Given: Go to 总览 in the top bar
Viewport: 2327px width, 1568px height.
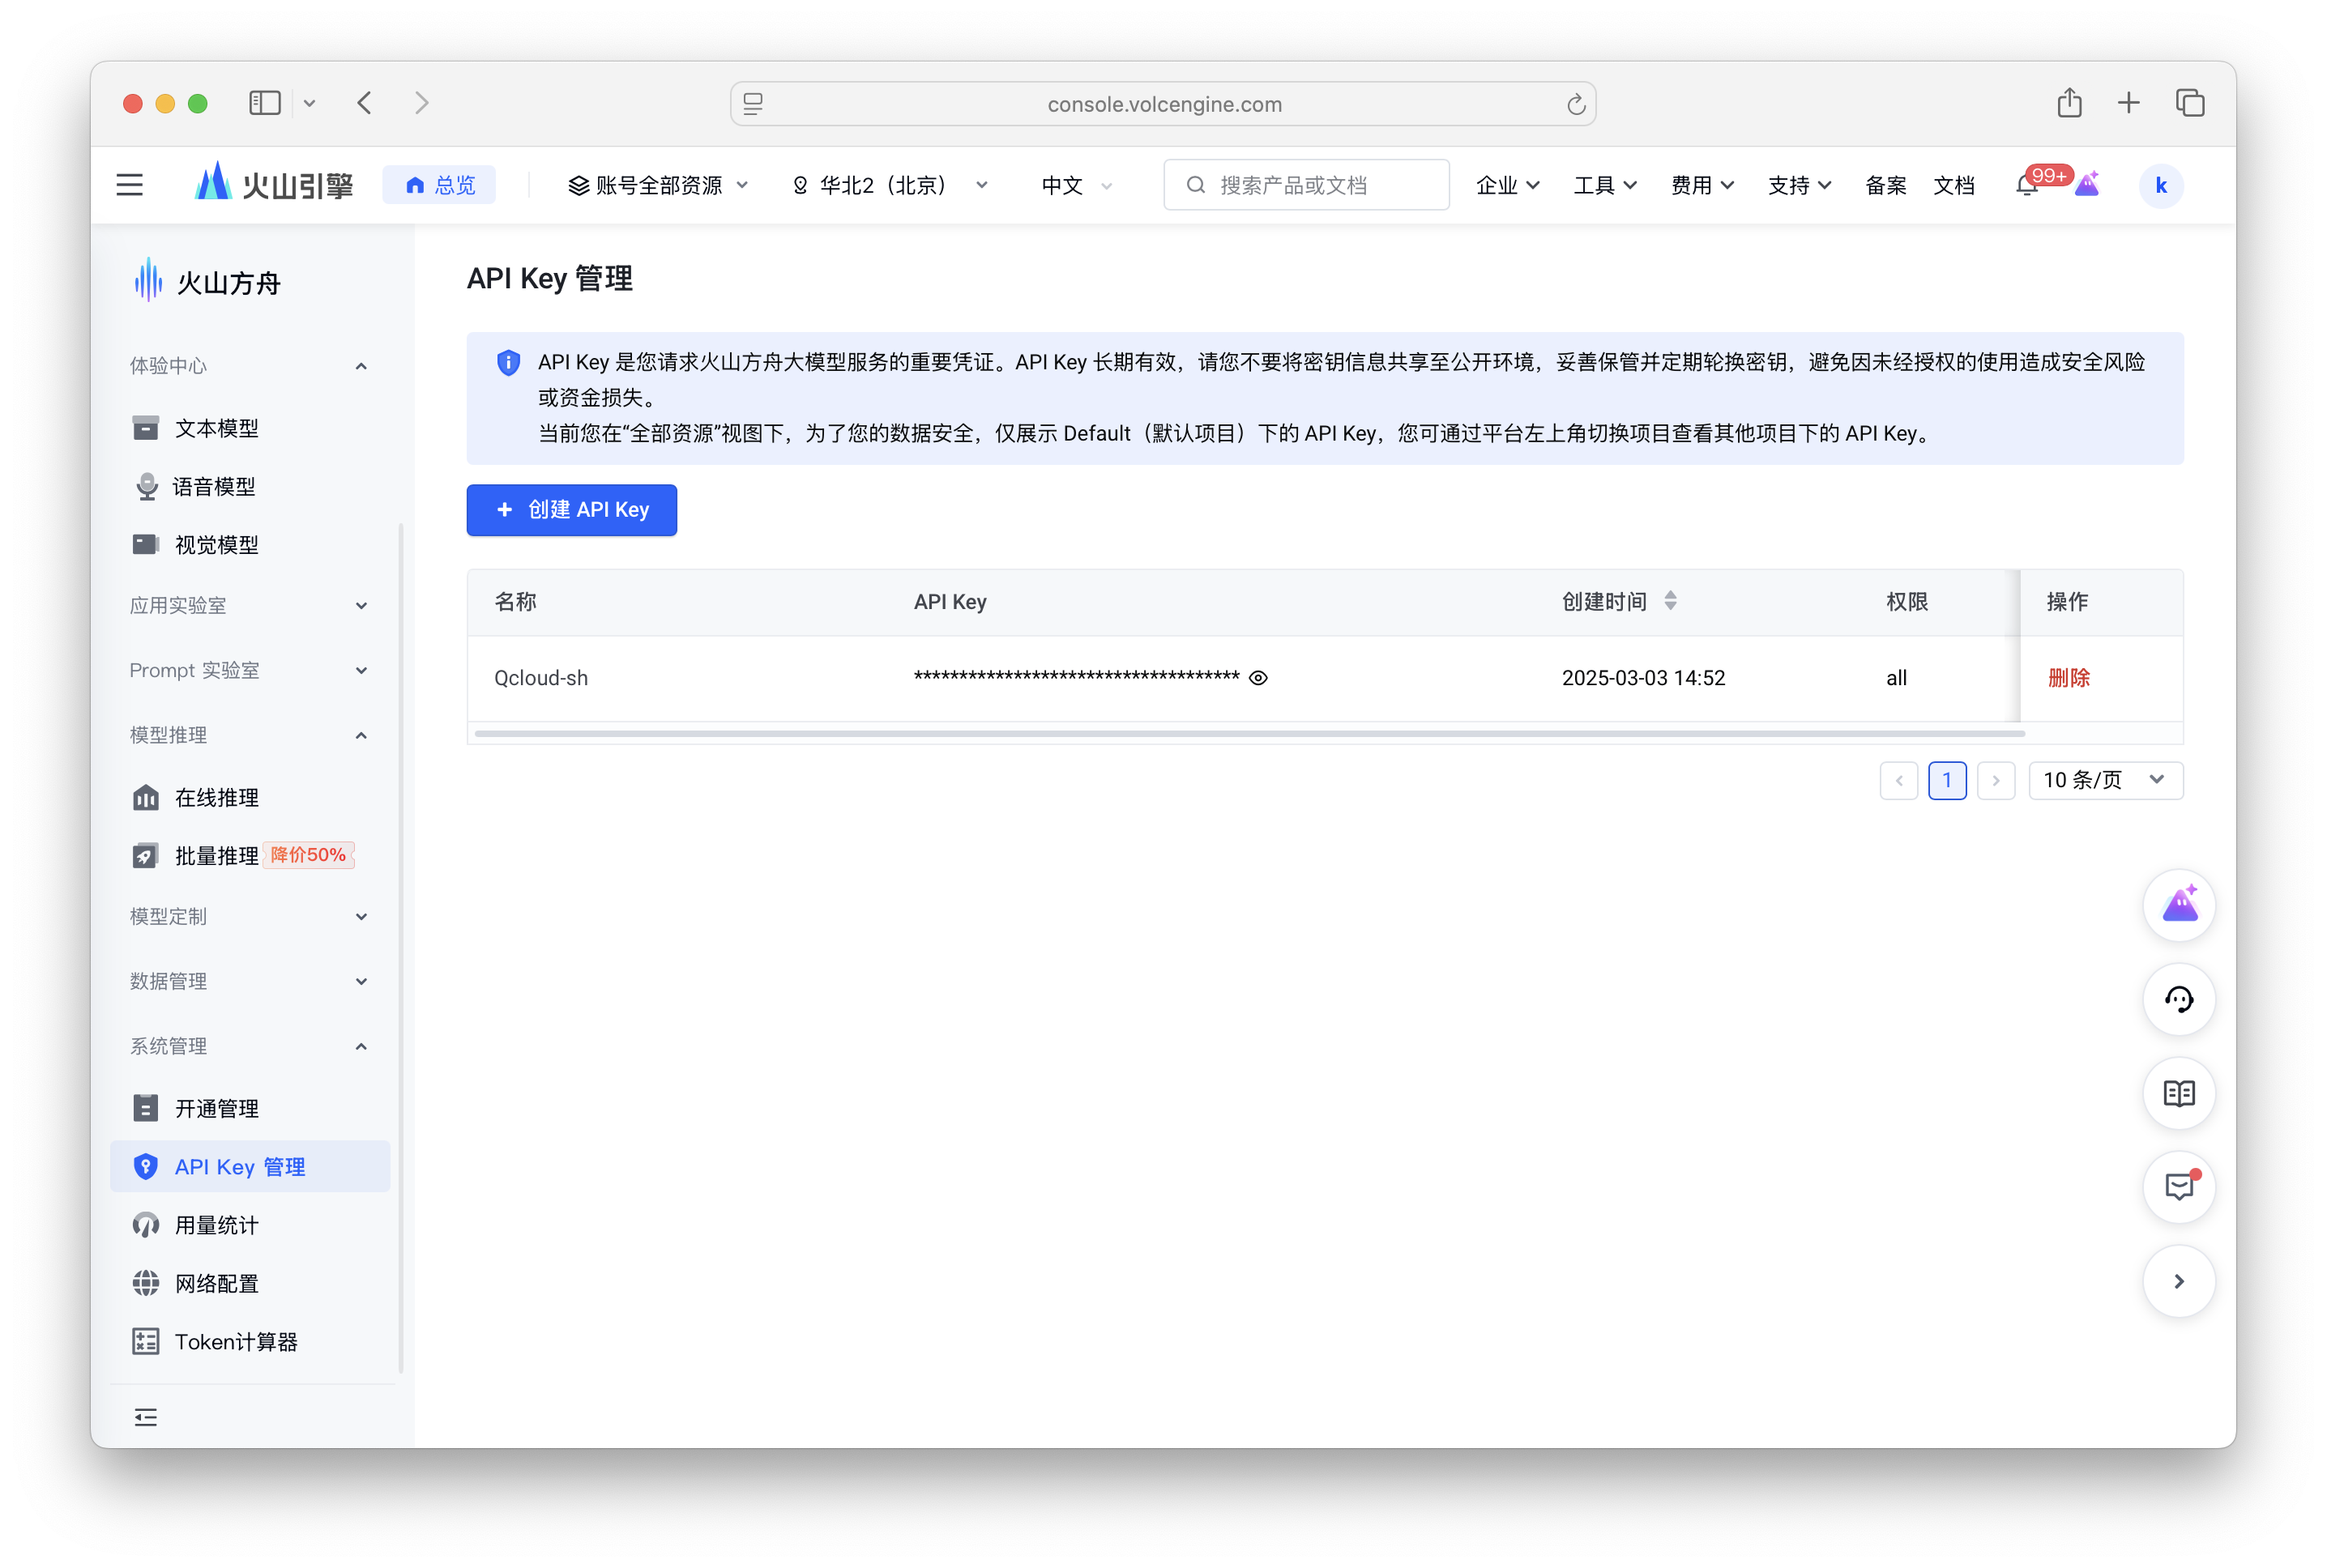Looking at the screenshot, I should (439, 184).
